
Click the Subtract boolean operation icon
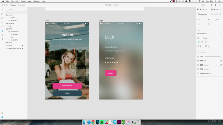click(215, 14)
